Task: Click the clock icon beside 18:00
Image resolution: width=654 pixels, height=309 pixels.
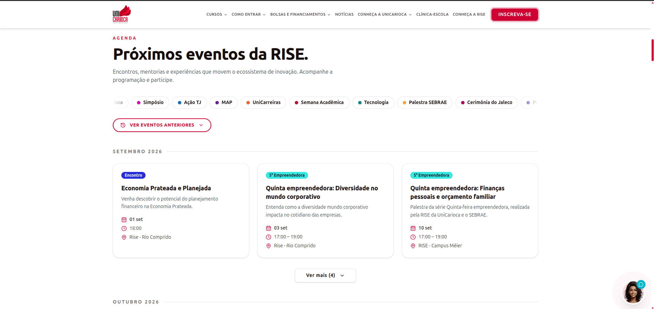Action: 124,229
